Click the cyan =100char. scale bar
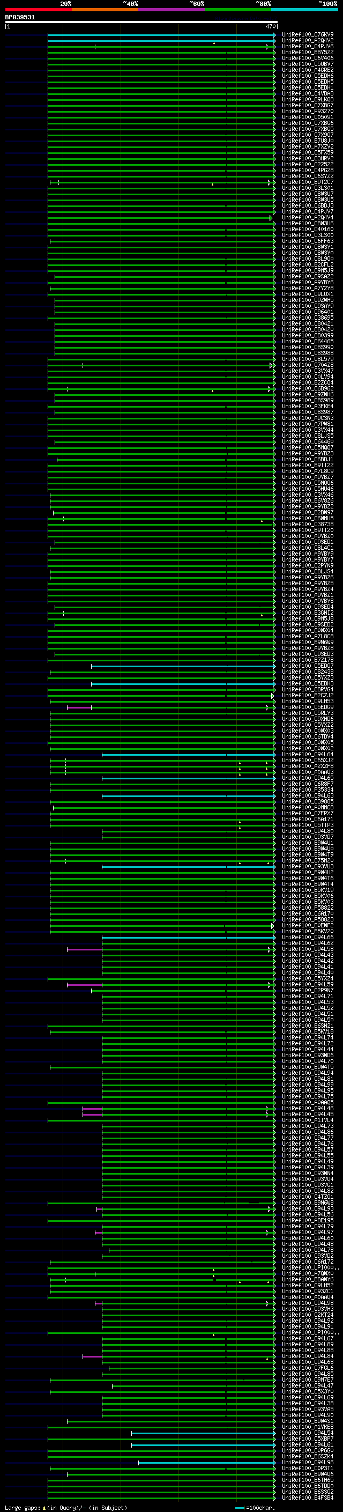Screen dimensions: 343x1512 click(240, 1508)
